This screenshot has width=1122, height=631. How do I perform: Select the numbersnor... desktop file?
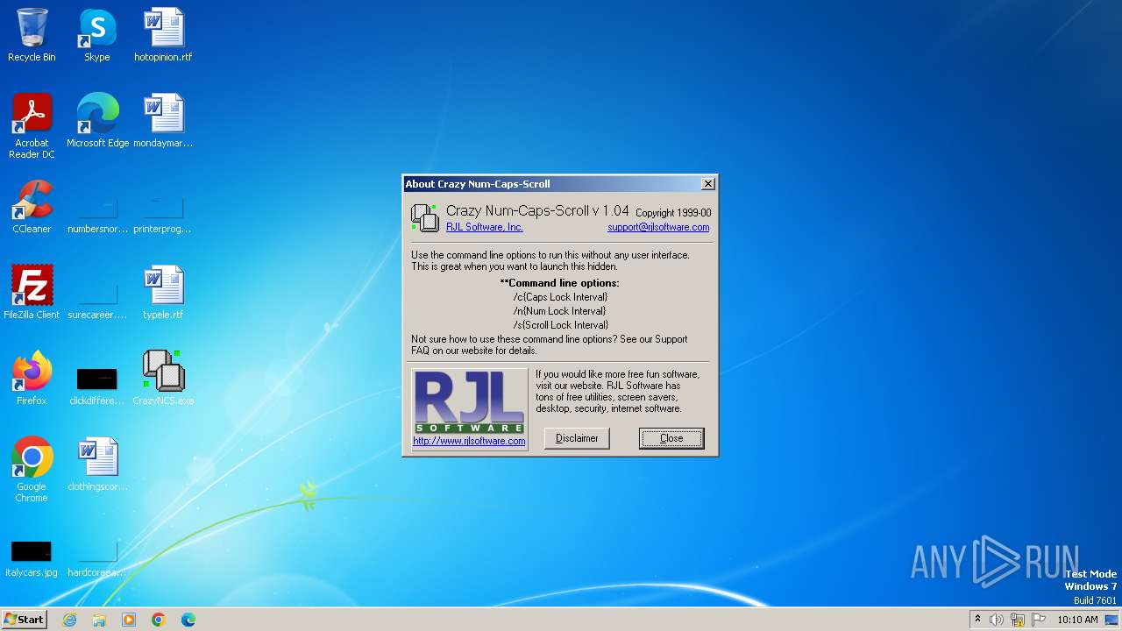coord(97,212)
